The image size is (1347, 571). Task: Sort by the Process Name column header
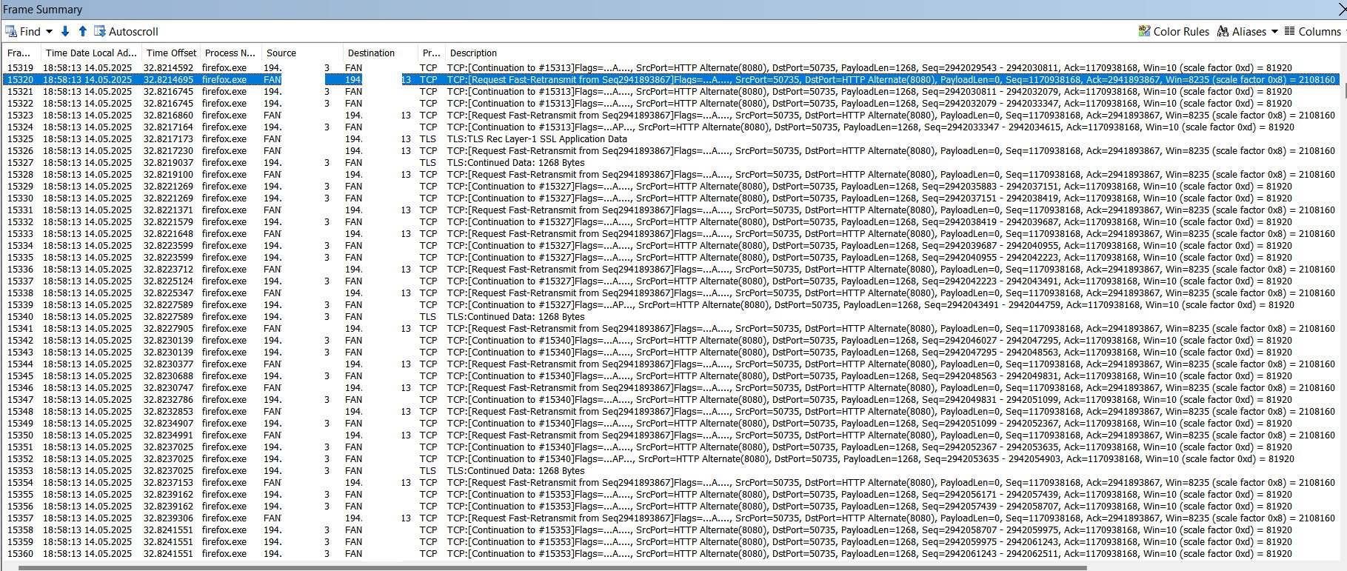click(230, 53)
